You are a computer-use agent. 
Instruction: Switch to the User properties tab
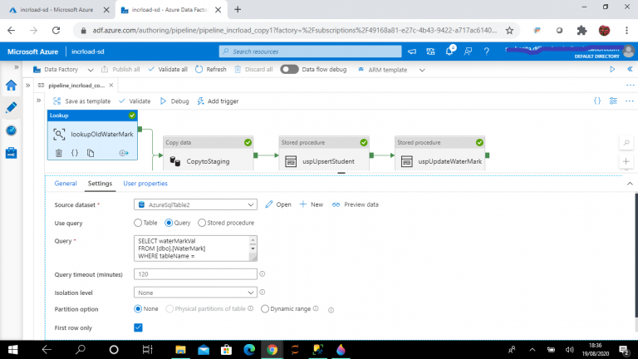145,184
